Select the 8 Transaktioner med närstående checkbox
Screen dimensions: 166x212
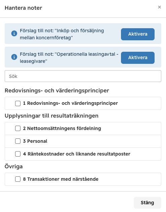pyautogui.click(x=18, y=179)
